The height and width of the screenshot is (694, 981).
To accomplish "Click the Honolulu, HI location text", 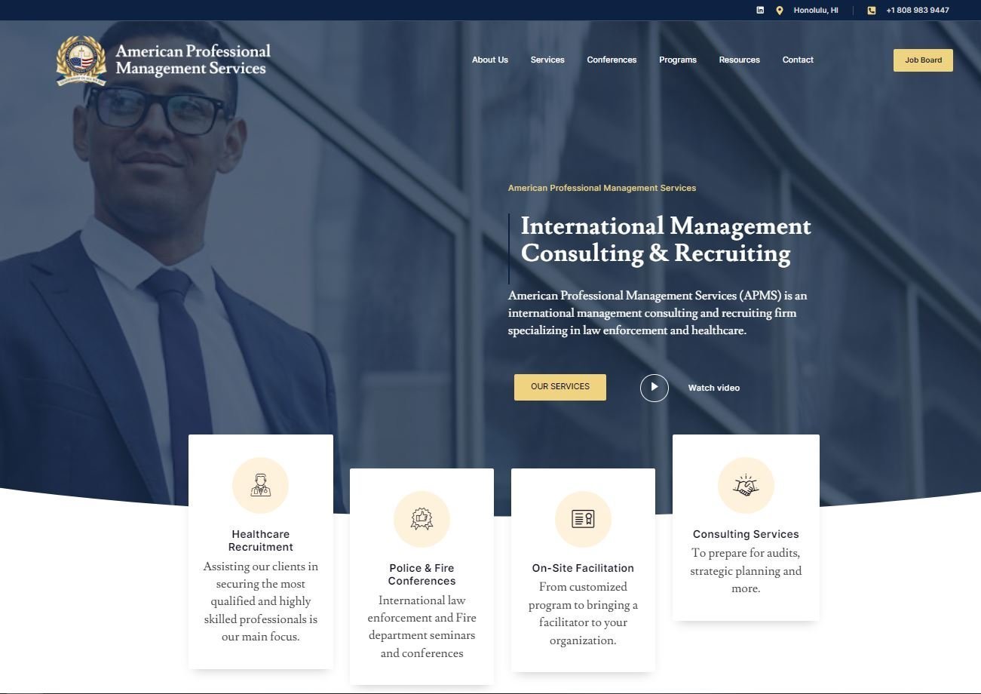I will pyautogui.click(x=816, y=11).
